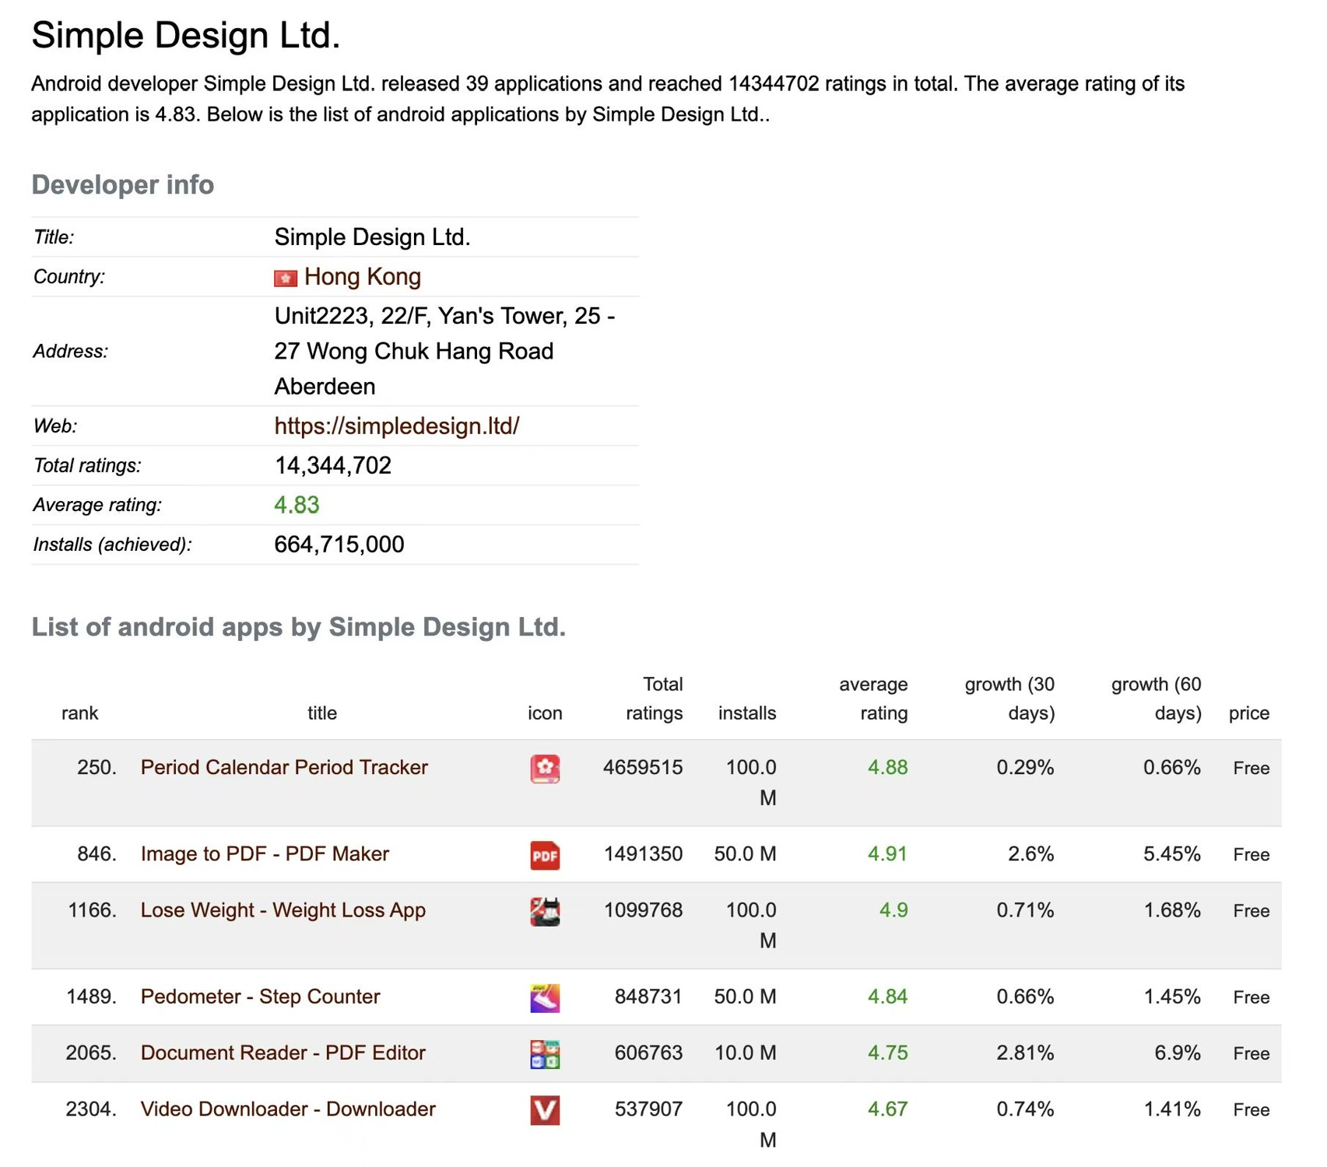Select the average rating value 4.83
The image size is (1327, 1167).
297,505
